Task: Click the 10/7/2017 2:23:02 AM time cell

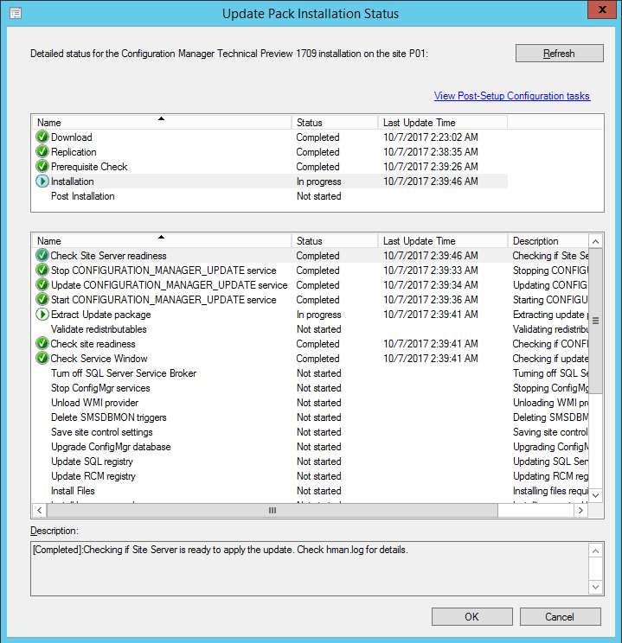Action: (x=431, y=137)
